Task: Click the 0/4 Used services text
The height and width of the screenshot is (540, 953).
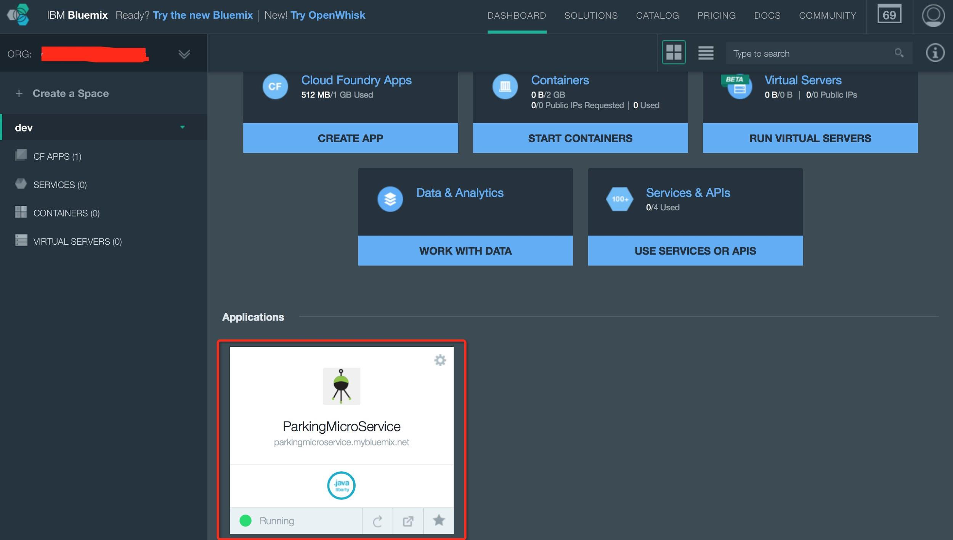Action: pyautogui.click(x=663, y=207)
